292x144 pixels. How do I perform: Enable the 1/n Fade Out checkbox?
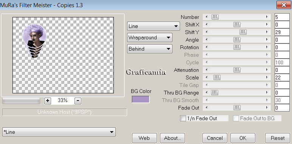[x=183, y=118]
